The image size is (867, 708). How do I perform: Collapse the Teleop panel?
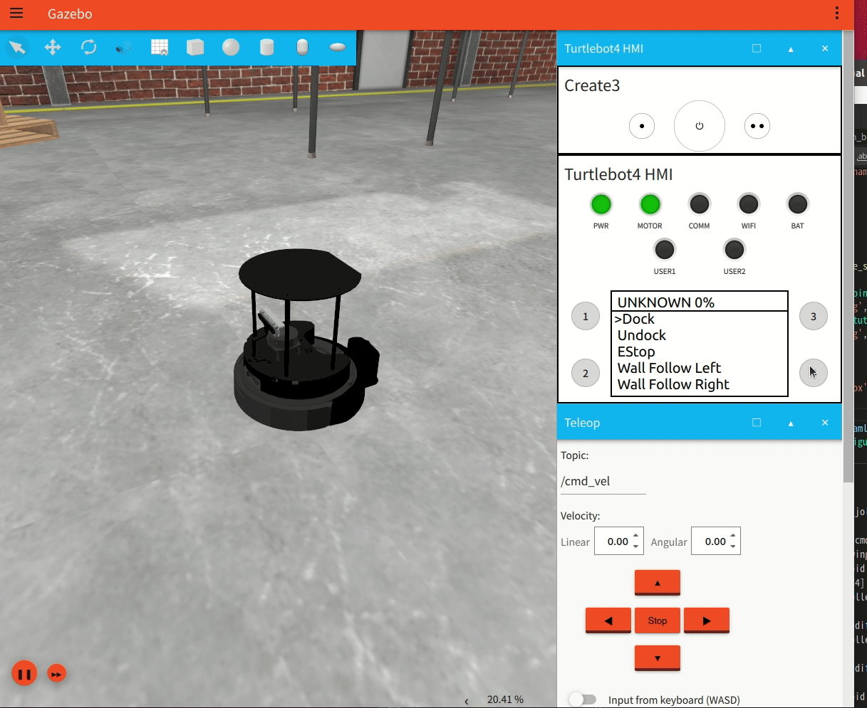coord(790,422)
